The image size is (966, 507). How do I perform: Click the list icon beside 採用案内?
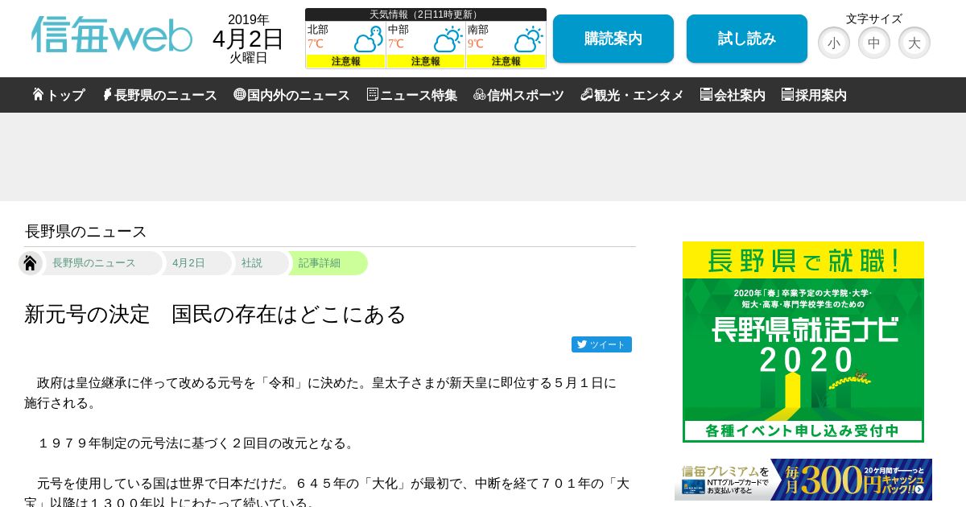tap(787, 94)
